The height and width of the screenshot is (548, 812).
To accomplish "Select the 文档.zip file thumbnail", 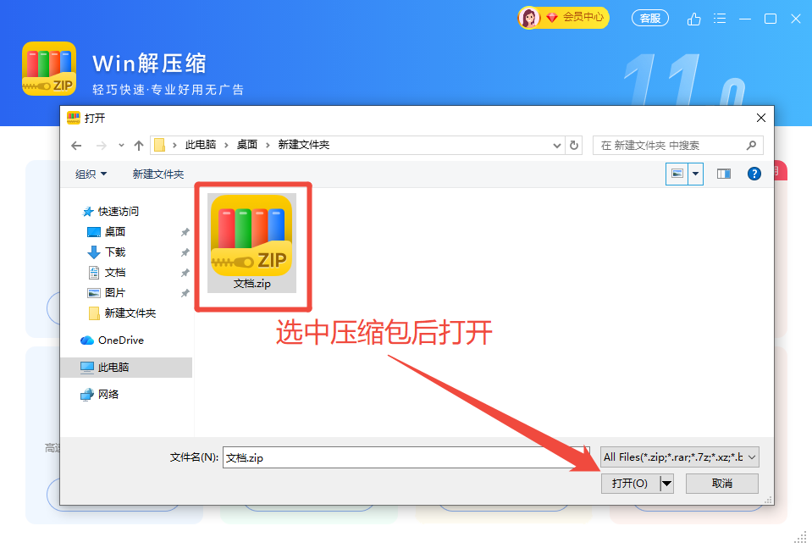I will click(251, 243).
